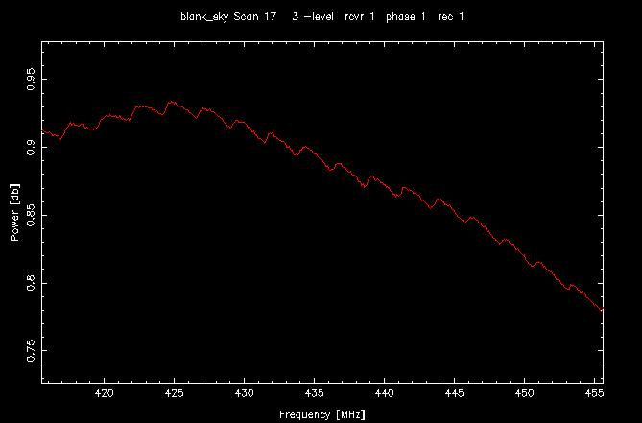Click the 440 tick label on frequency axis

point(384,393)
